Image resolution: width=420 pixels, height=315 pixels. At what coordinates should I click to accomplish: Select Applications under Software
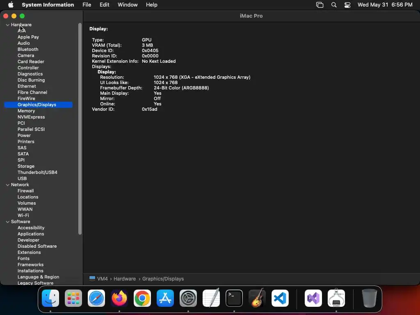tap(31, 234)
